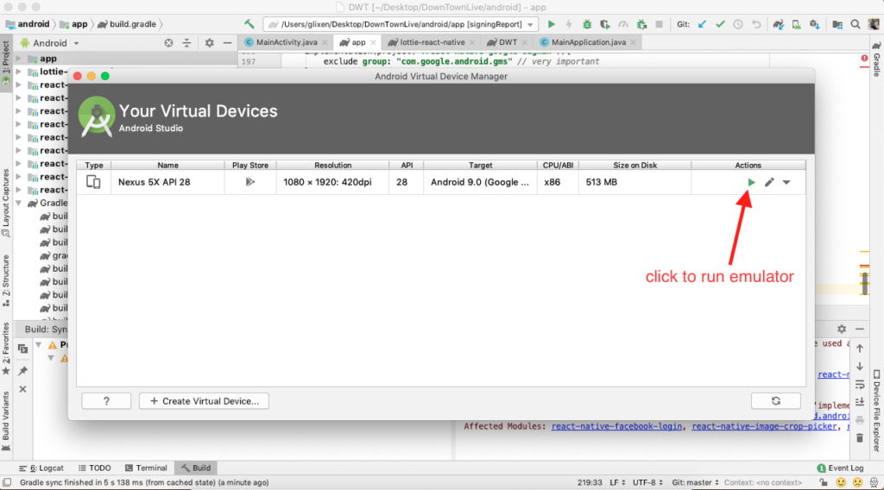
Task: Switch to lottie-react-native editor tab
Action: point(432,42)
